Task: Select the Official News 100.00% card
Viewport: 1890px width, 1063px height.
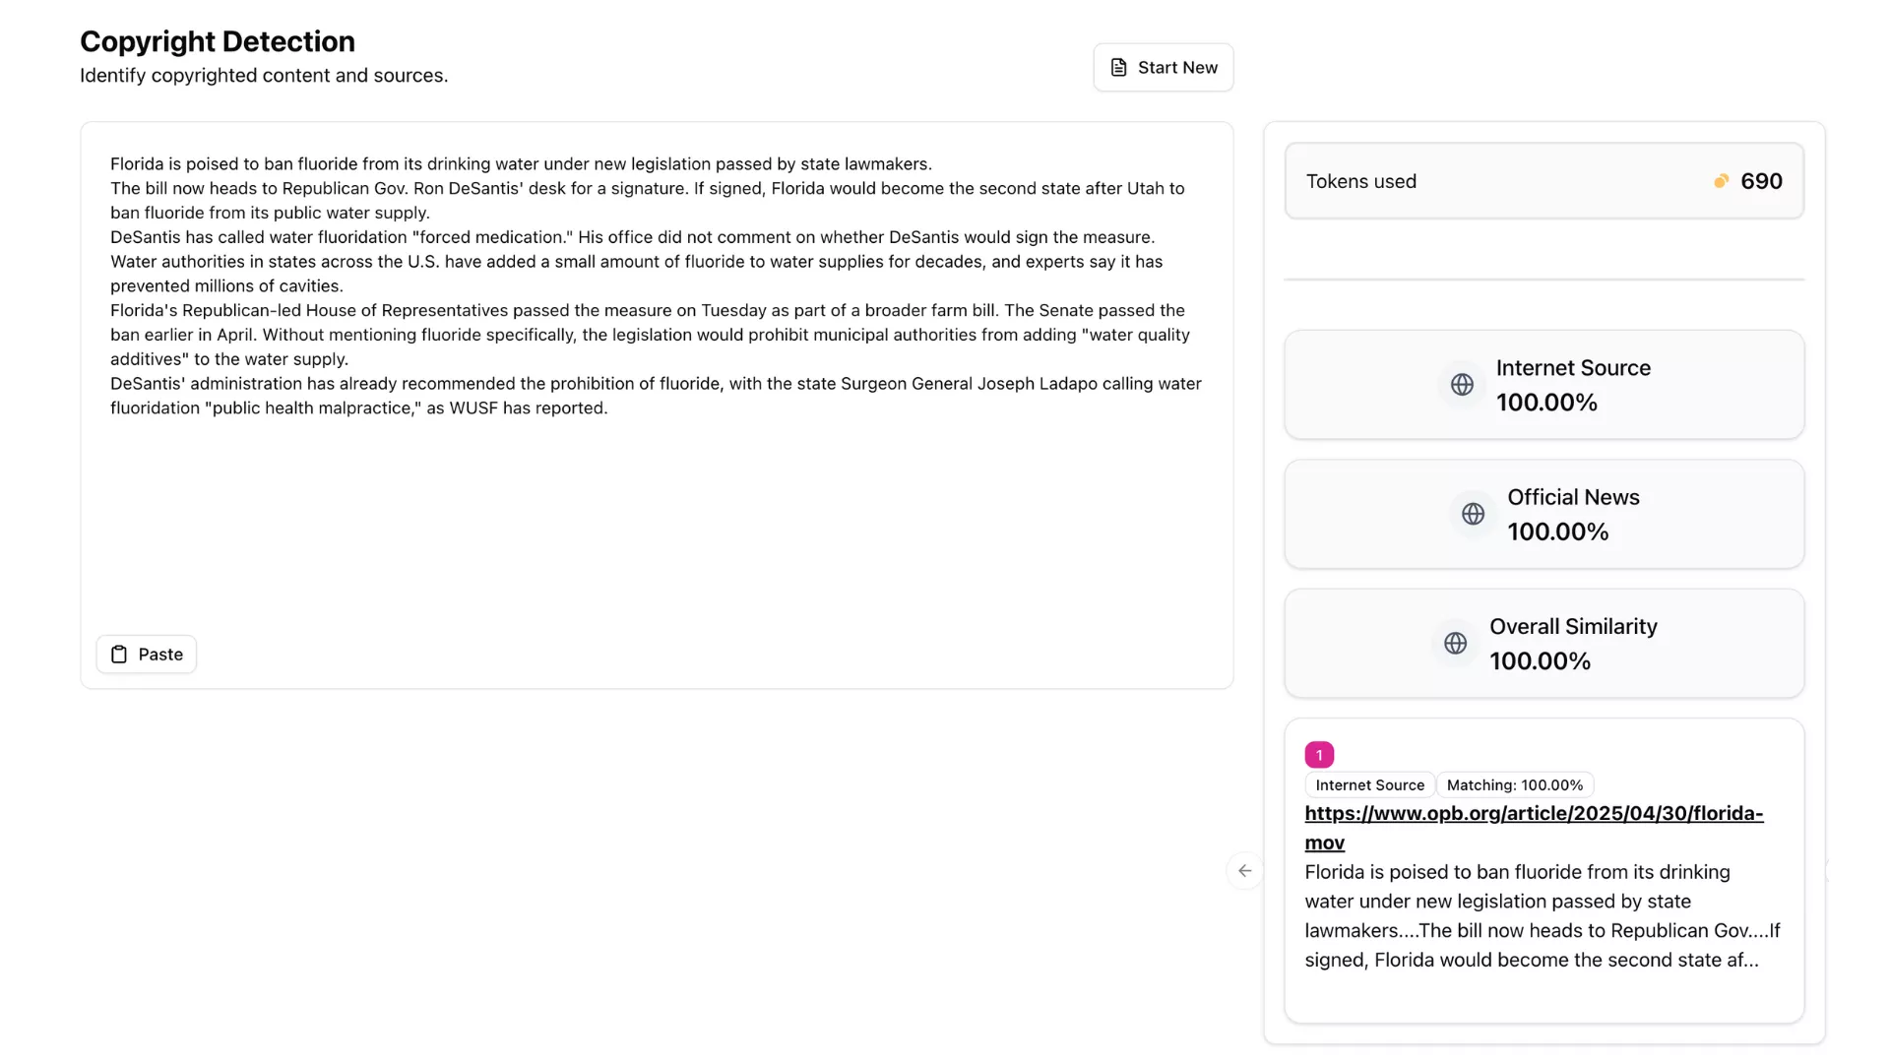Action: coord(1543,514)
